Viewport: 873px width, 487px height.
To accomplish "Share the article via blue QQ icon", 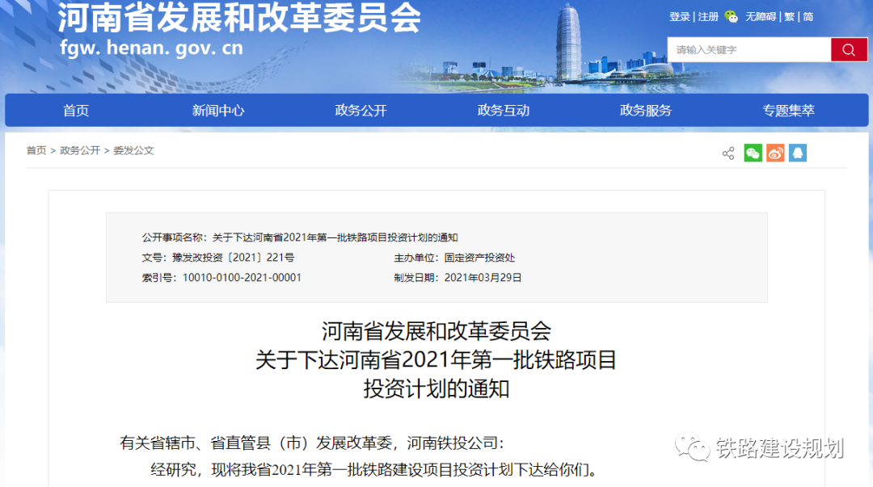I will (798, 153).
